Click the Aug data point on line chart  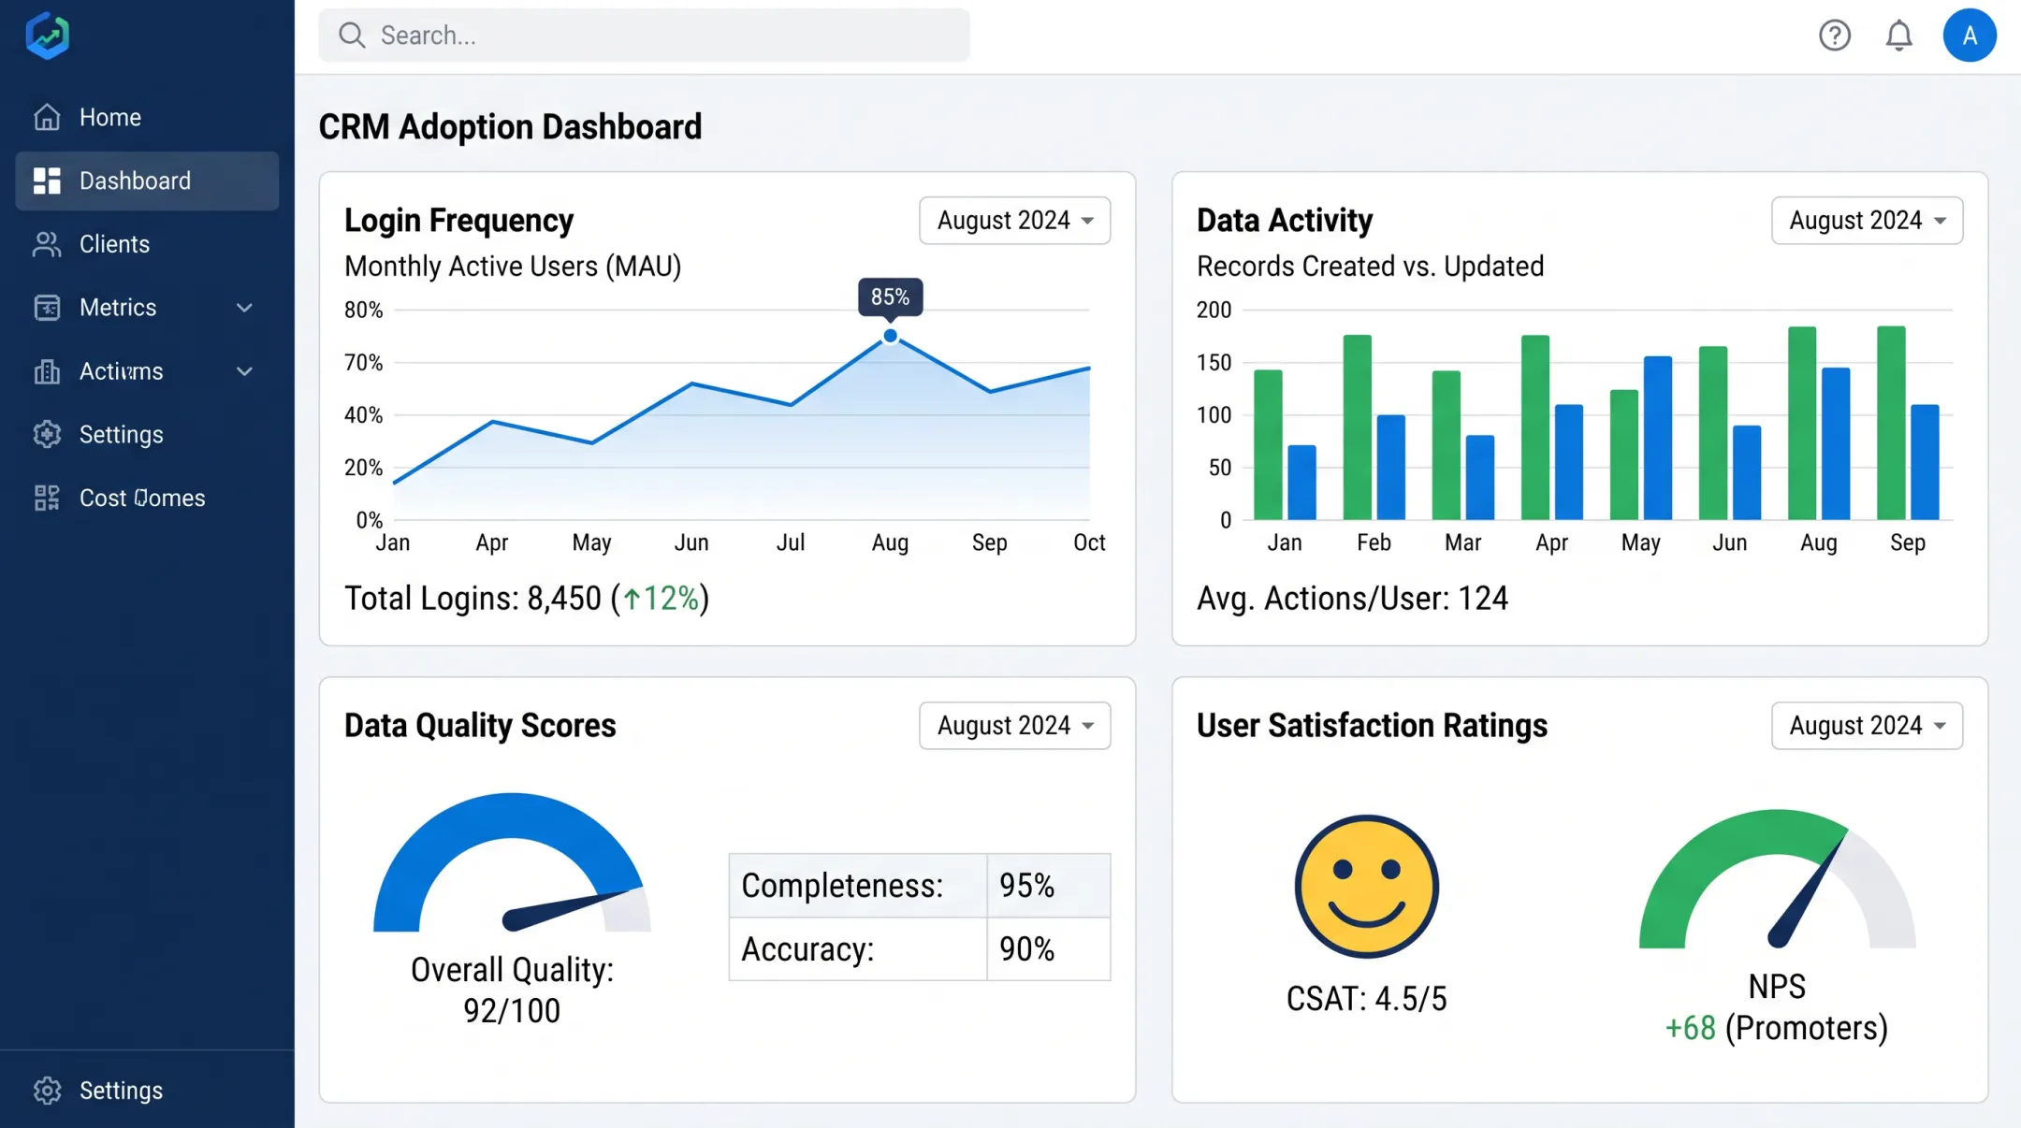tap(890, 336)
